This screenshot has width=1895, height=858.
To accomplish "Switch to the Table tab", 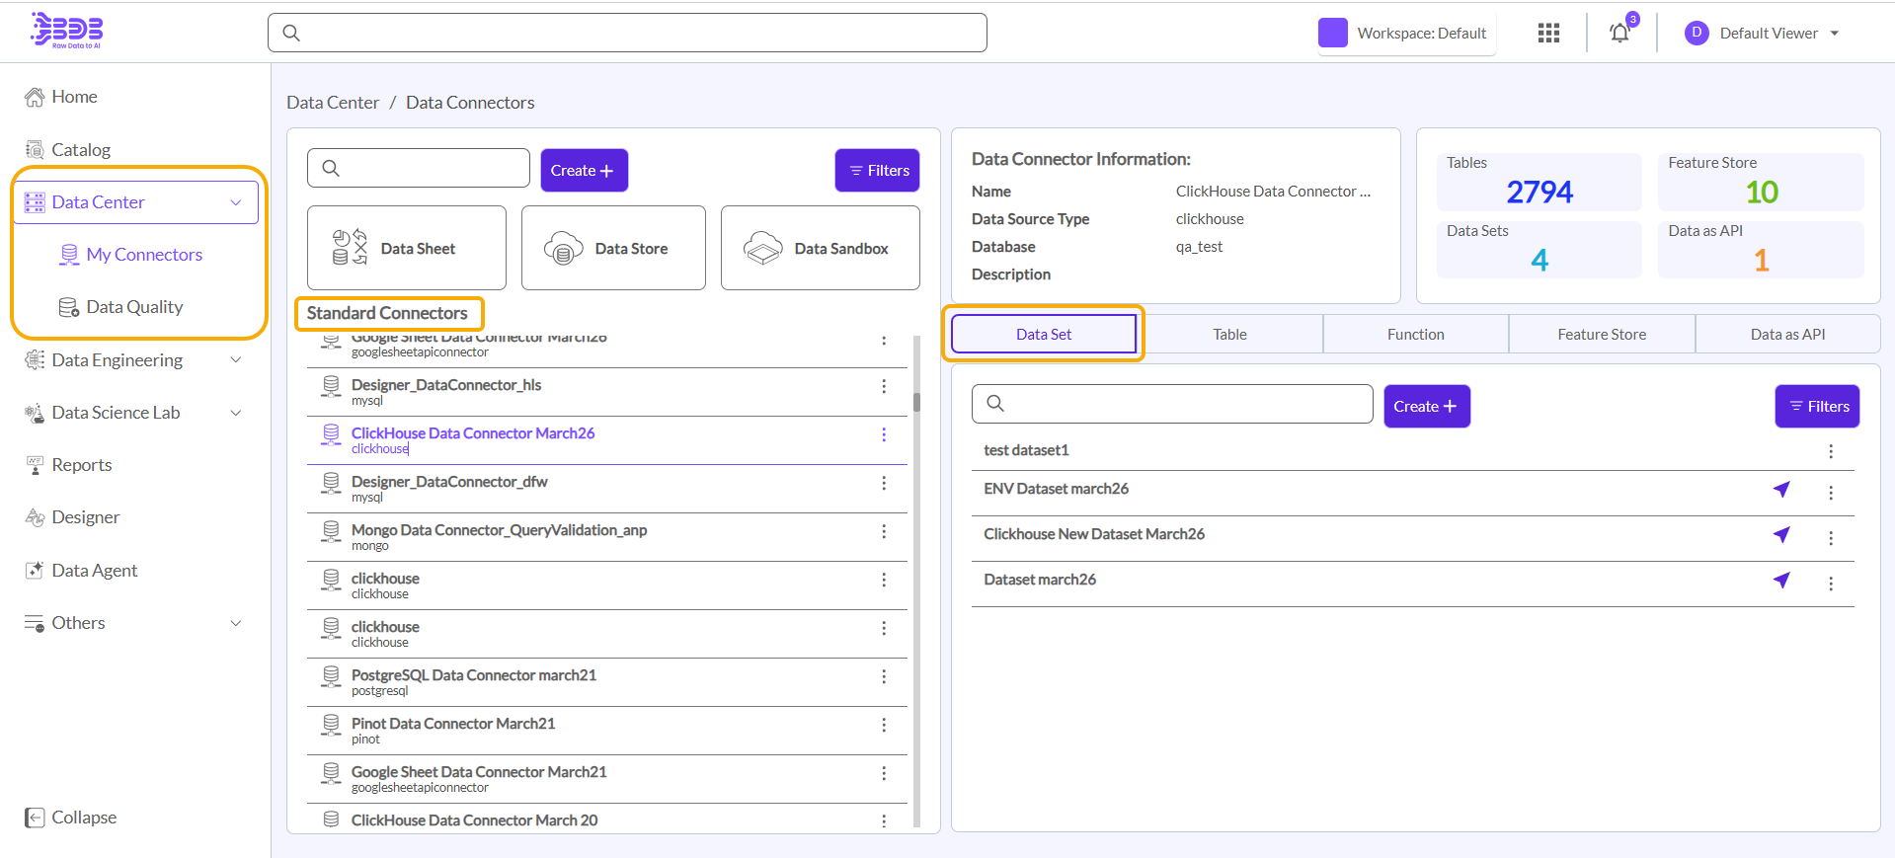I will pyautogui.click(x=1229, y=335).
